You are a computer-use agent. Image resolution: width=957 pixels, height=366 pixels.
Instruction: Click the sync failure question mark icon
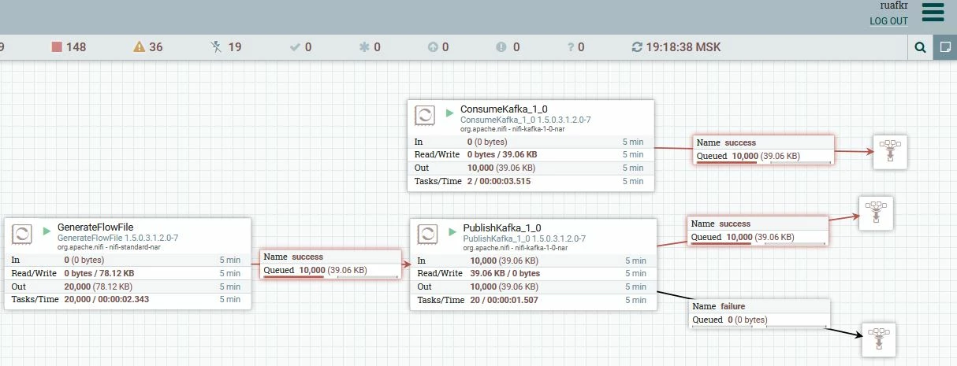click(x=570, y=47)
